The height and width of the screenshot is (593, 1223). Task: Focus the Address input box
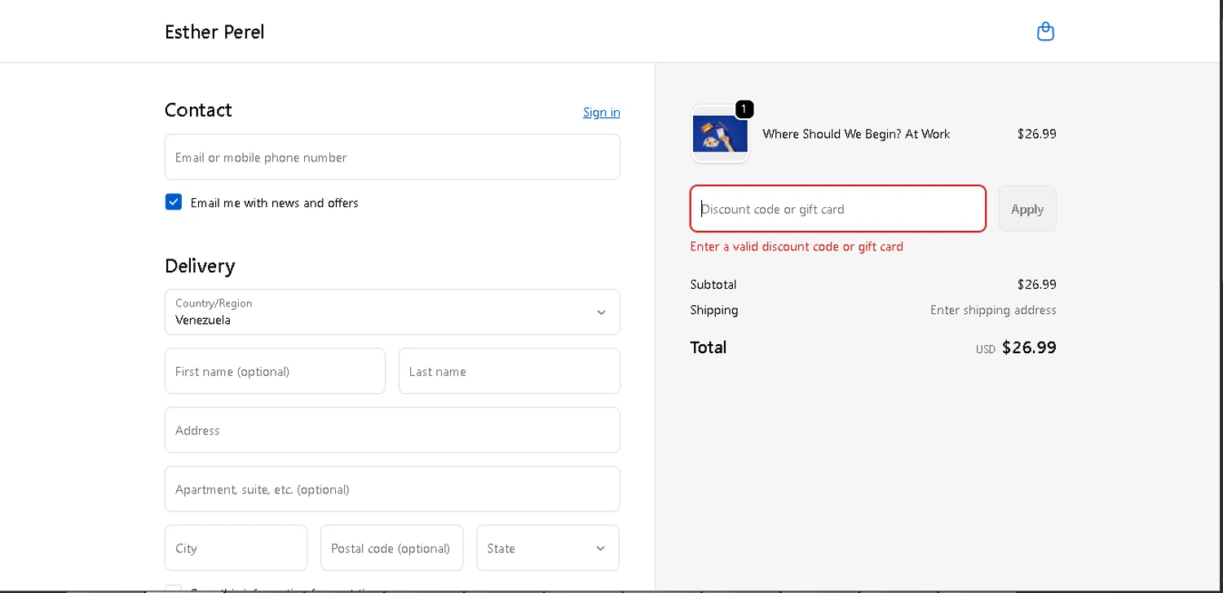pos(392,430)
